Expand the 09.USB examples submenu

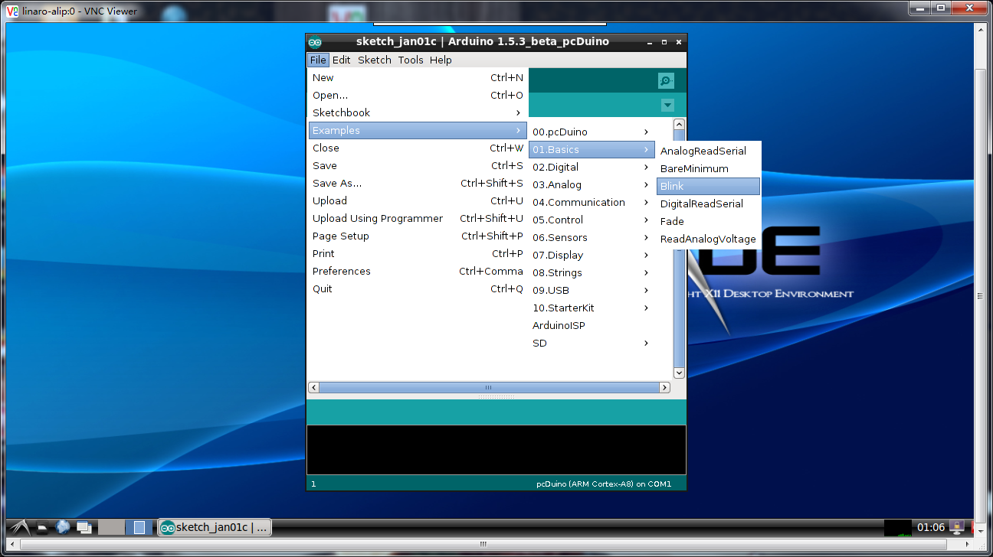coord(592,290)
